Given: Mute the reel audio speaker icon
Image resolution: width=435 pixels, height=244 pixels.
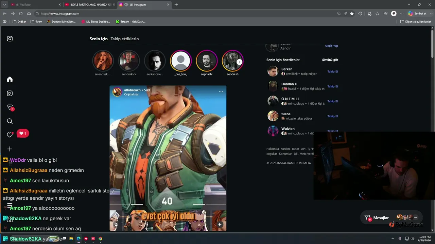Looking at the screenshot, I should pyautogui.click(x=220, y=224).
